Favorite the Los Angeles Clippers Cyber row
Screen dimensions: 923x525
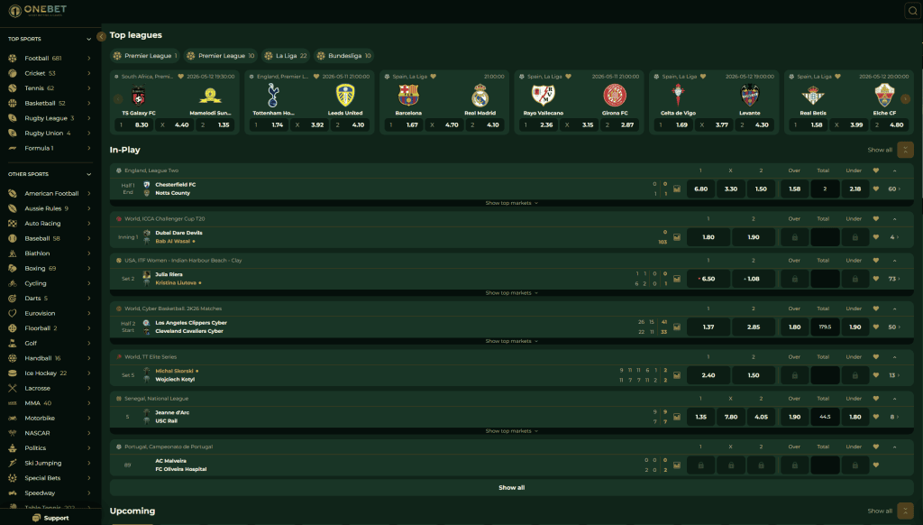tap(876, 327)
